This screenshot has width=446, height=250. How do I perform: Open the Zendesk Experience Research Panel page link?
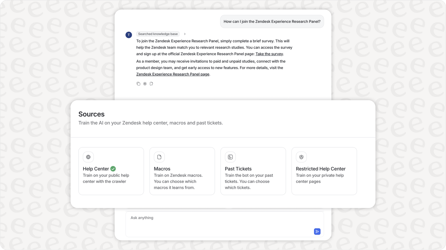[x=173, y=74]
